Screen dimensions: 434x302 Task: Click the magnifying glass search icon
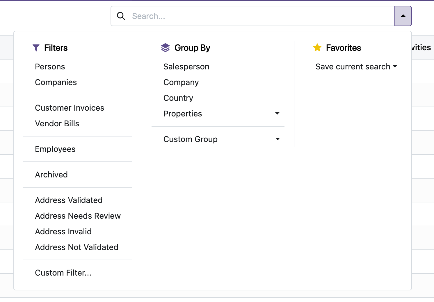121,16
